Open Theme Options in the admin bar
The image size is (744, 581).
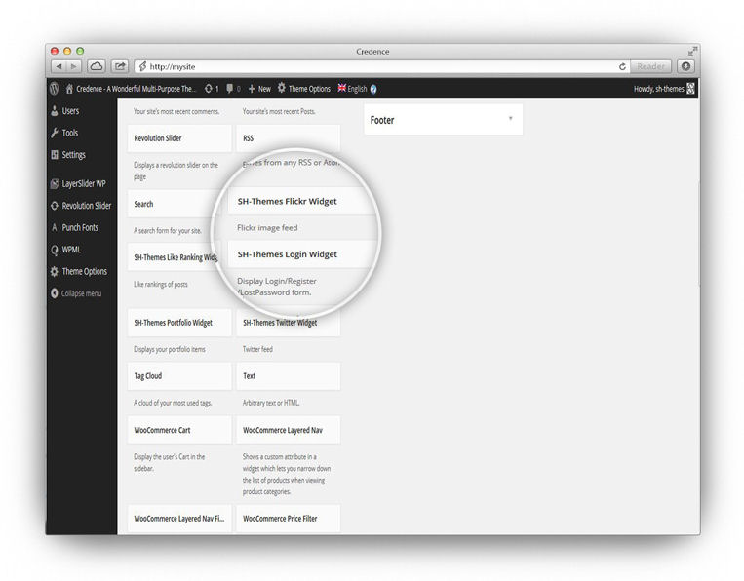[x=303, y=89]
